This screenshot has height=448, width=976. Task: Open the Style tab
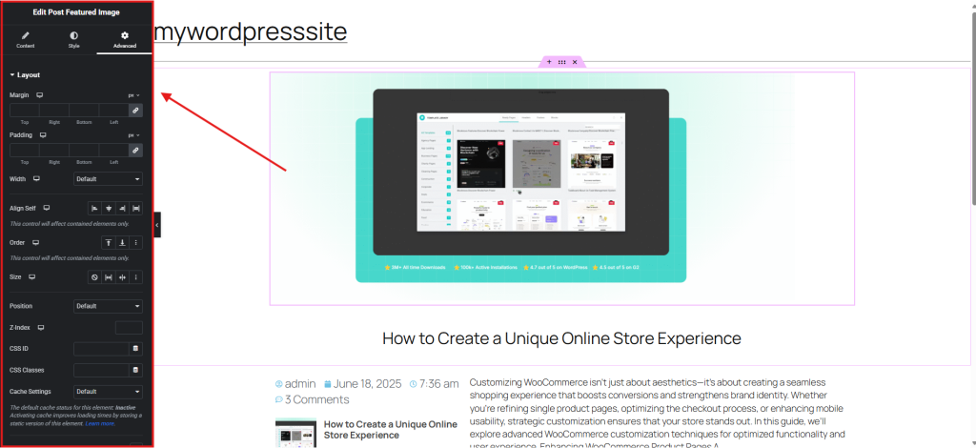pyautogui.click(x=74, y=39)
